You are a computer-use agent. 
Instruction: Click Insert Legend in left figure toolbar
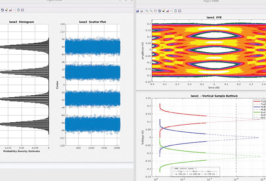pos(22,9)
